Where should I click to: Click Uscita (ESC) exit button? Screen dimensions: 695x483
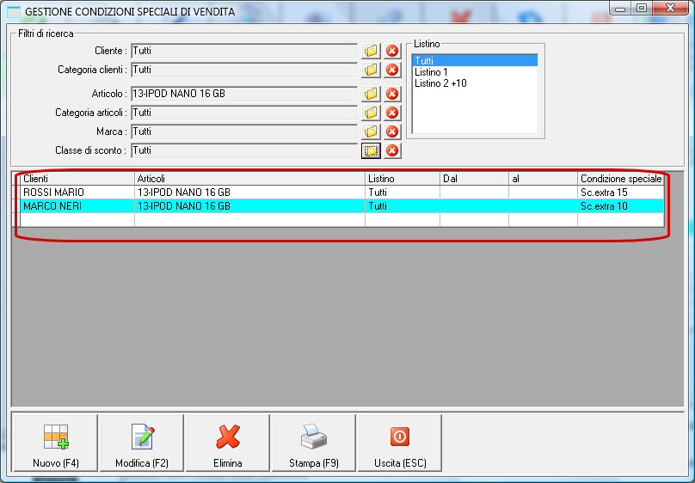[x=400, y=443]
